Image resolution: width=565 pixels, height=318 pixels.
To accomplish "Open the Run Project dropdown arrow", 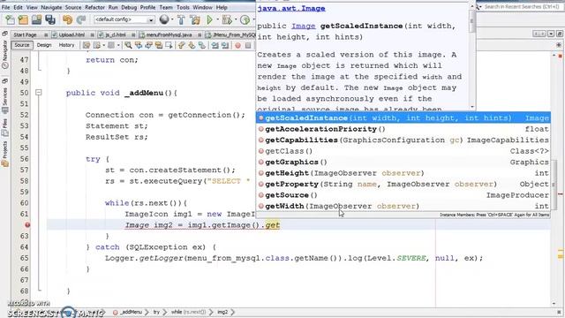I will pos(217,19).
